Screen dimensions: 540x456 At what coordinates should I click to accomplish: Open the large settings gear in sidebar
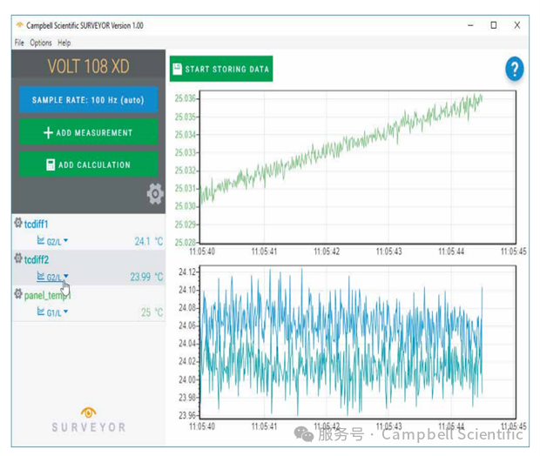point(155,194)
